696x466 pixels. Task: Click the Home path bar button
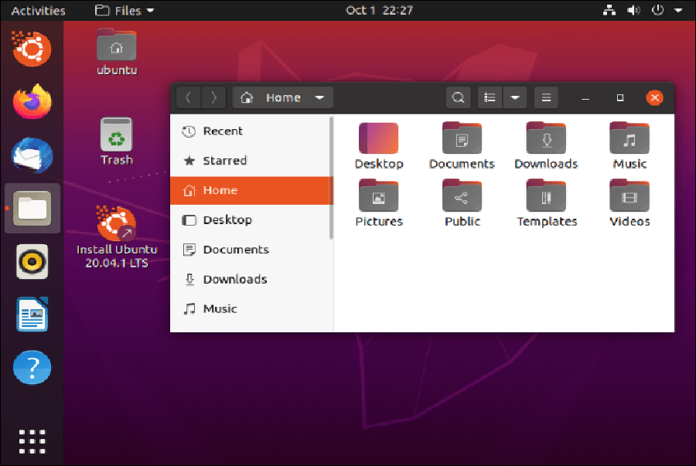coord(283,97)
